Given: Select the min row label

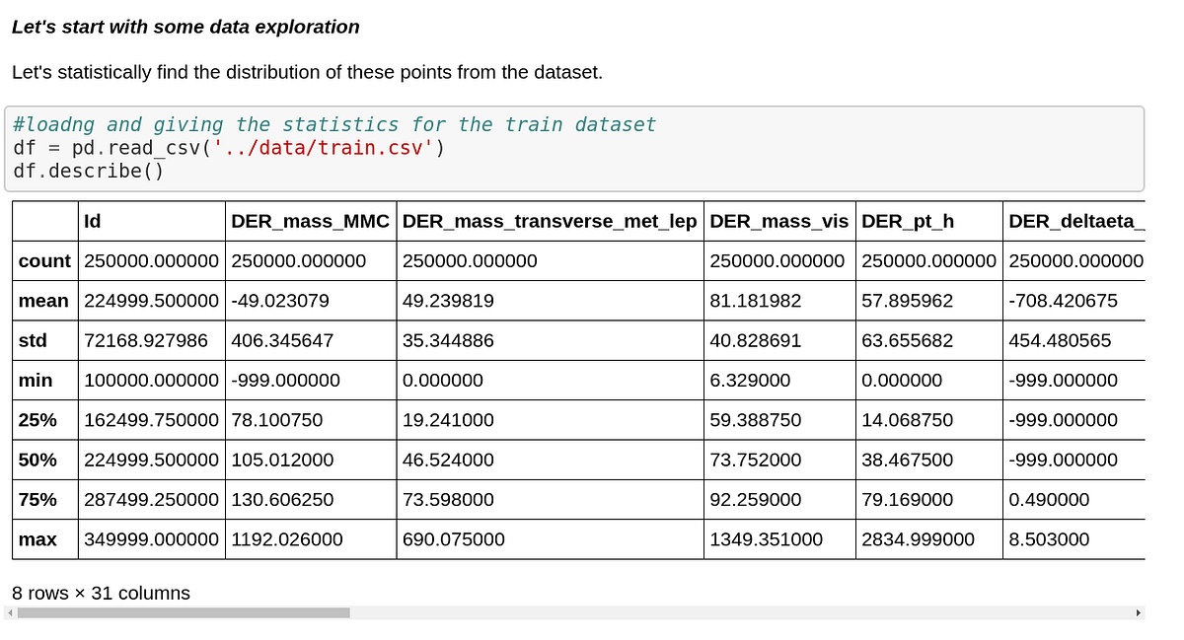Looking at the screenshot, I should pos(39,380).
